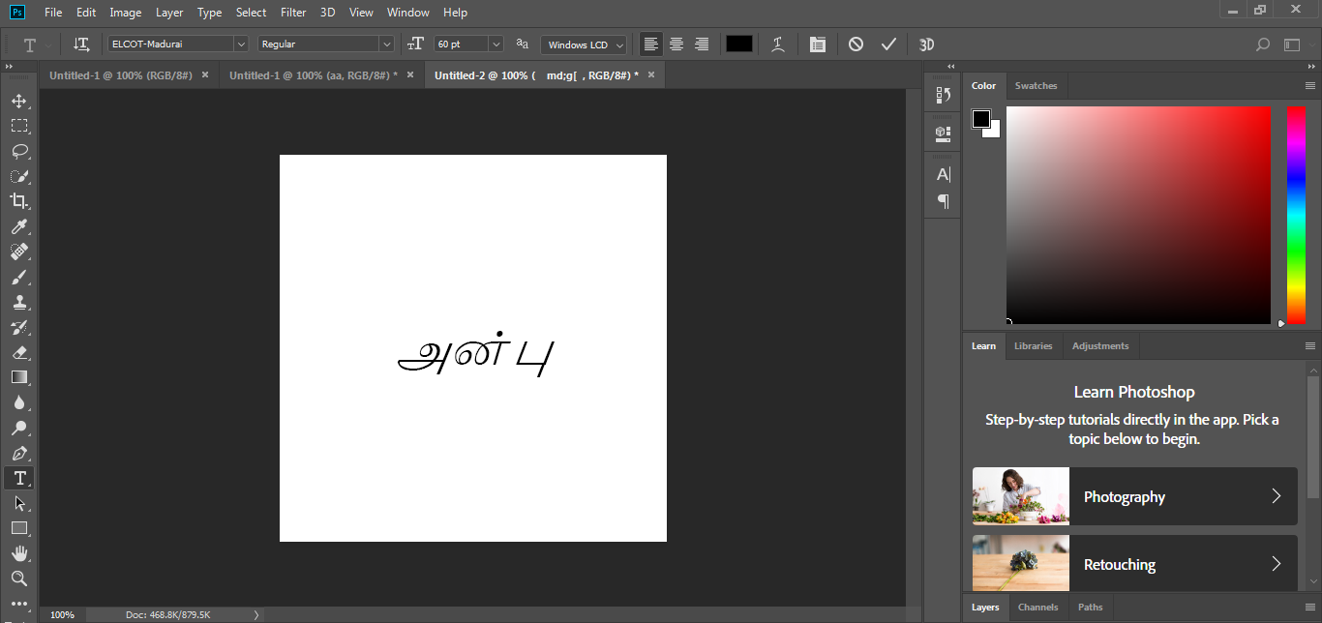
Task: Select the Blur tool
Action: pos(19,402)
